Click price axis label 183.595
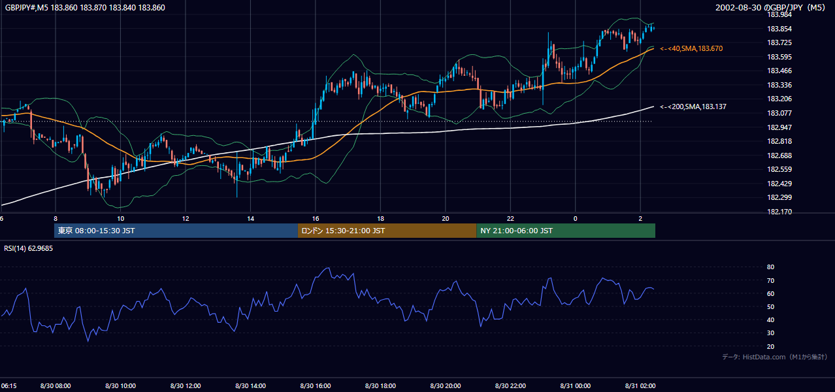The height and width of the screenshot is (392, 835). click(780, 57)
